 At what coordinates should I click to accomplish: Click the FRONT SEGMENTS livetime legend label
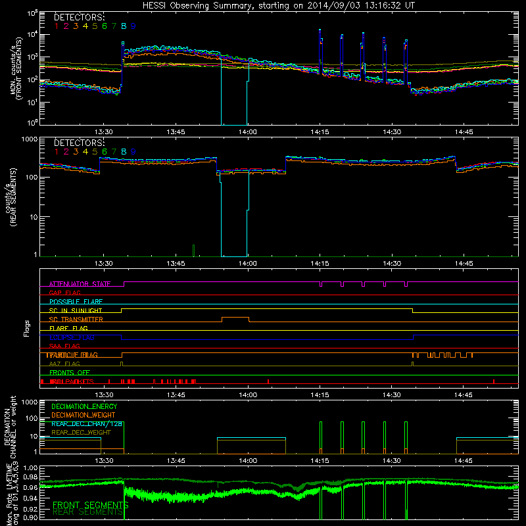91,505
